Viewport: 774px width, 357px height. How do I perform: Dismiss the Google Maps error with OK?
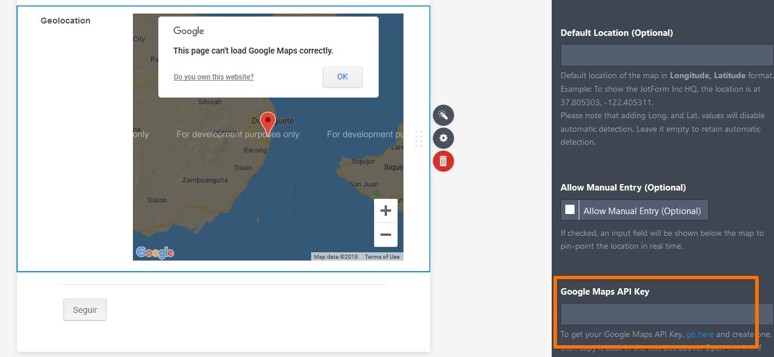[342, 77]
